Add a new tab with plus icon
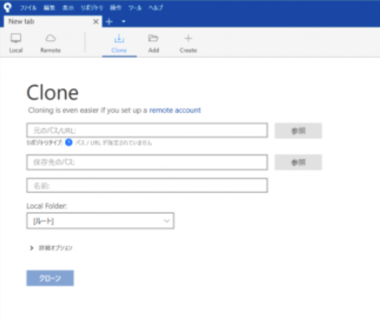Image resolution: width=380 pixels, height=321 pixels. (109, 22)
